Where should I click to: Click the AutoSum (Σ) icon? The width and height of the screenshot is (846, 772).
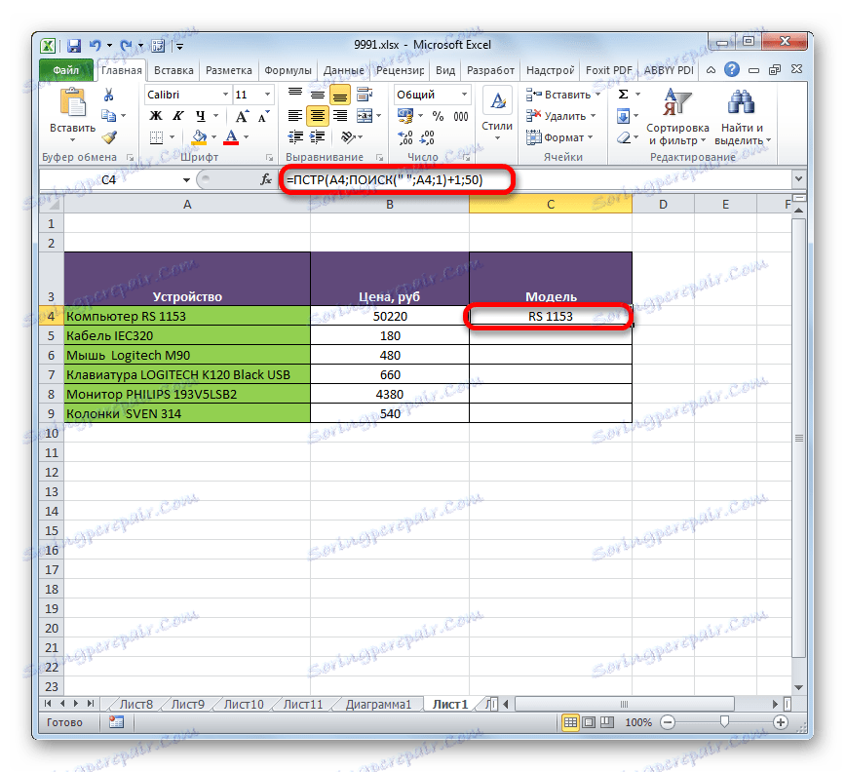click(622, 95)
